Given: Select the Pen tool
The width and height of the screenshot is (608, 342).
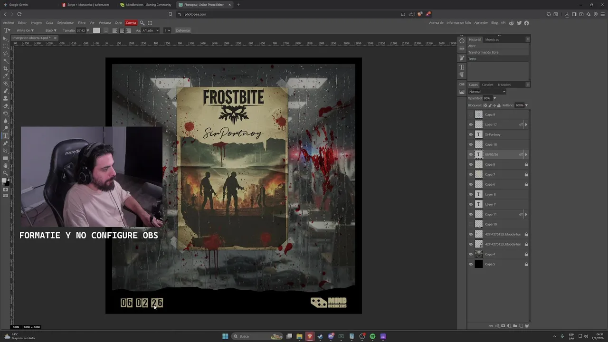Looking at the screenshot, I should coord(5,143).
